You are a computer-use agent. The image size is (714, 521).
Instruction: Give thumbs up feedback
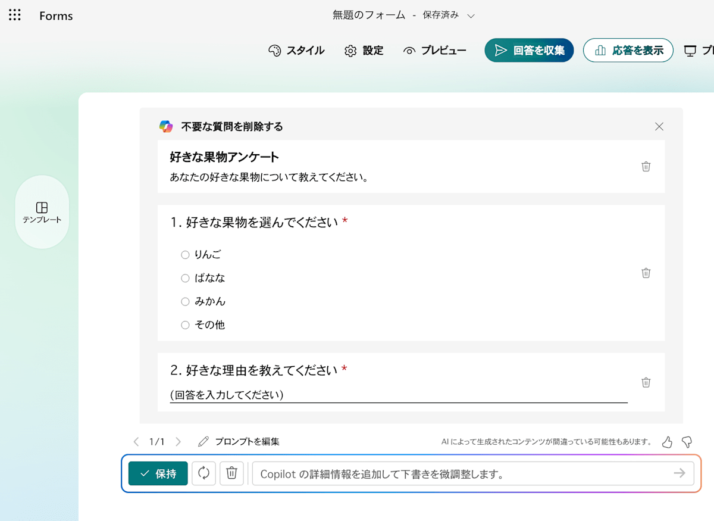point(667,442)
